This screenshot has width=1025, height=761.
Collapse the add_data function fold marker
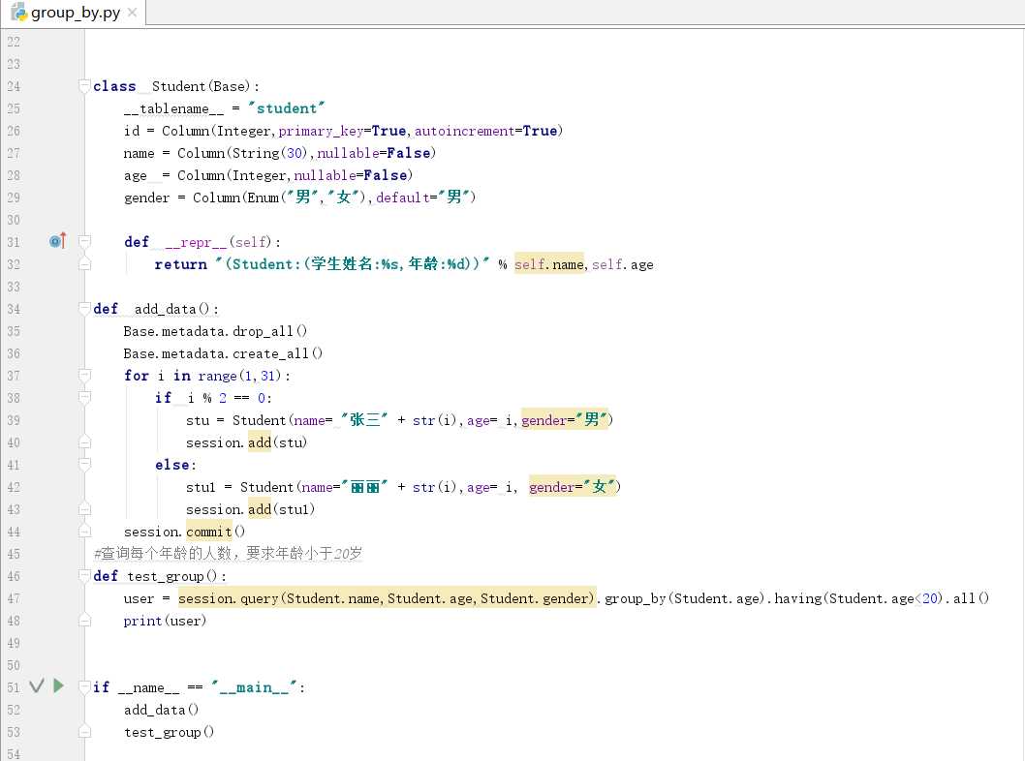(x=84, y=308)
